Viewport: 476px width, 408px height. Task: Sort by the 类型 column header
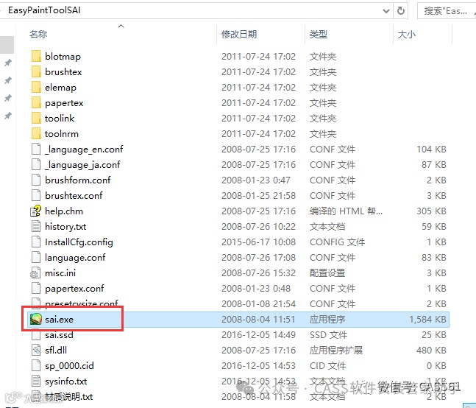tap(318, 35)
